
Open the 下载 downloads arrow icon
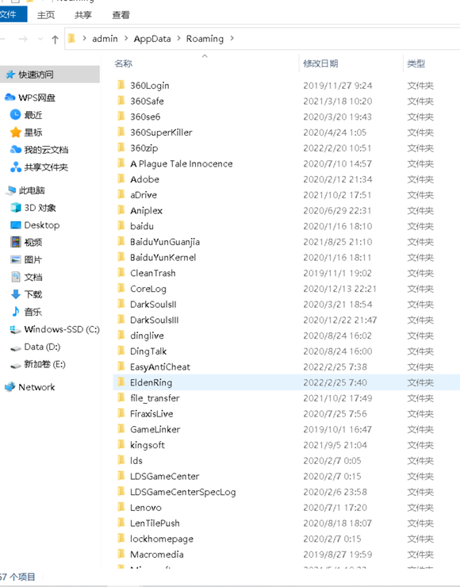[x=16, y=294]
